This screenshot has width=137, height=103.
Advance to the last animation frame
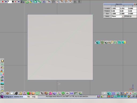18,2
